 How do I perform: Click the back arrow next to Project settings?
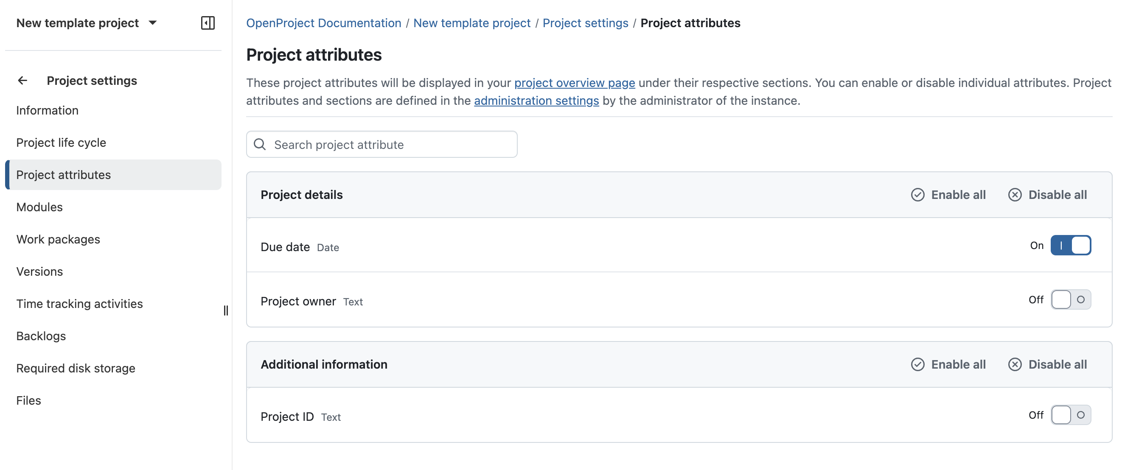[22, 80]
